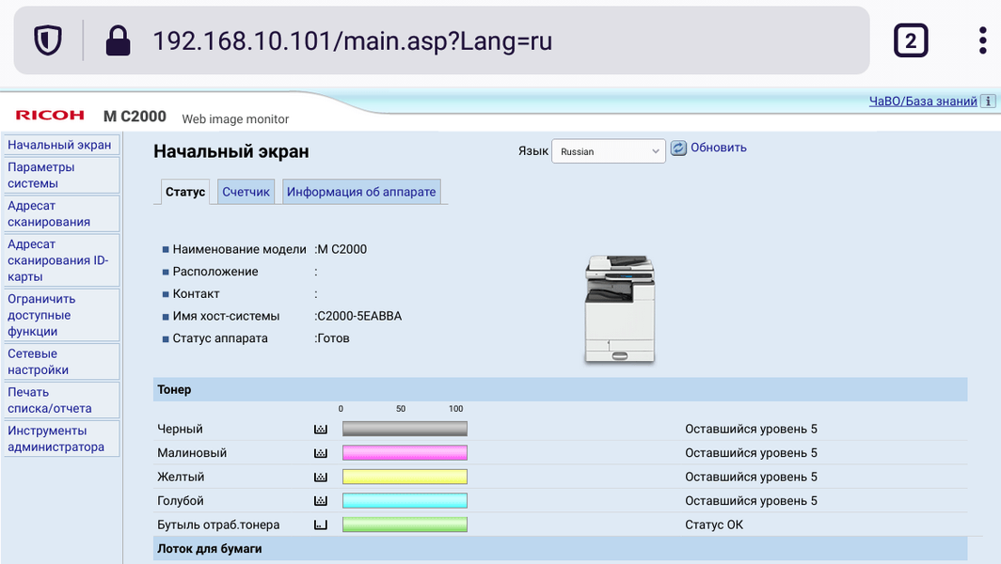
Task: Open the browser tabs counter showing 2
Action: pos(911,40)
